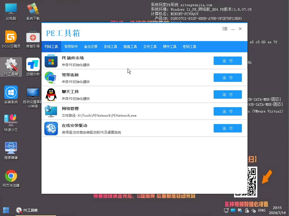Open DG分区精灵 from the desktop
Image resolution: width=289 pixels, height=216 pixels.
(11, 39)
